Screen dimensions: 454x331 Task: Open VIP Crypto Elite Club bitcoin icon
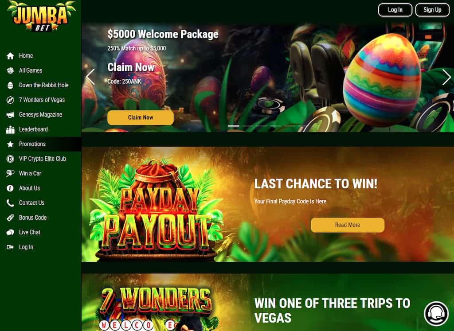(10, 159)
